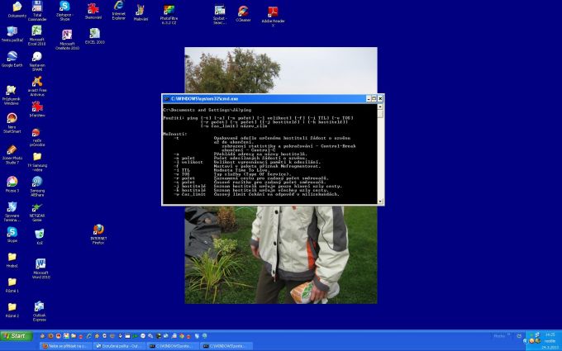Viewport: 562px width, 351px height.
Task: Launch Microsoft Excel 2010 shortcut
Action: pyautogui.click(x=36, y=31)
